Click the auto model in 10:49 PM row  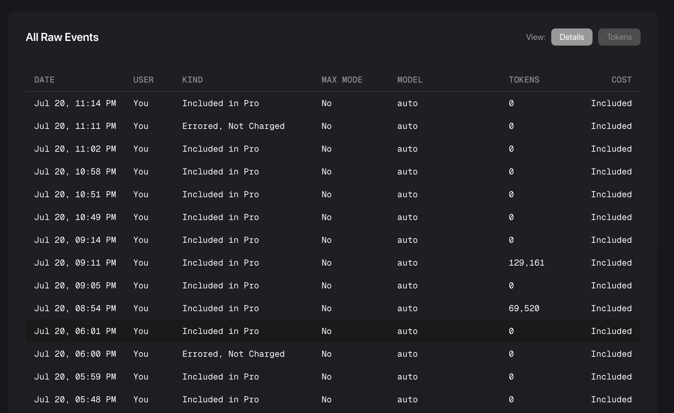[x=407, y=217]
